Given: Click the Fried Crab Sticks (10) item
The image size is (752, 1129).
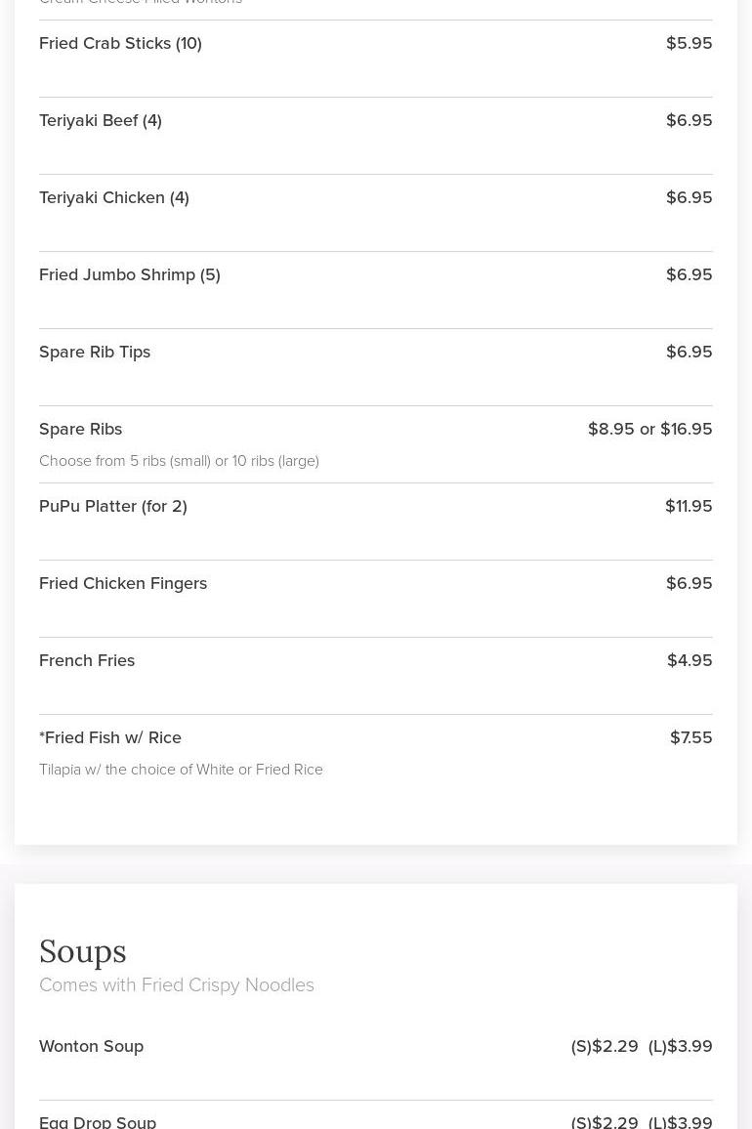Looking at the screenshot, I should pyautogui.click(x=120, y=43).
